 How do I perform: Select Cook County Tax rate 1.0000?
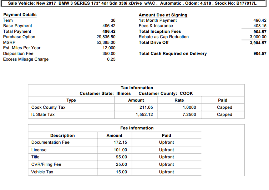pyautogui.click(x=189, y=108)
